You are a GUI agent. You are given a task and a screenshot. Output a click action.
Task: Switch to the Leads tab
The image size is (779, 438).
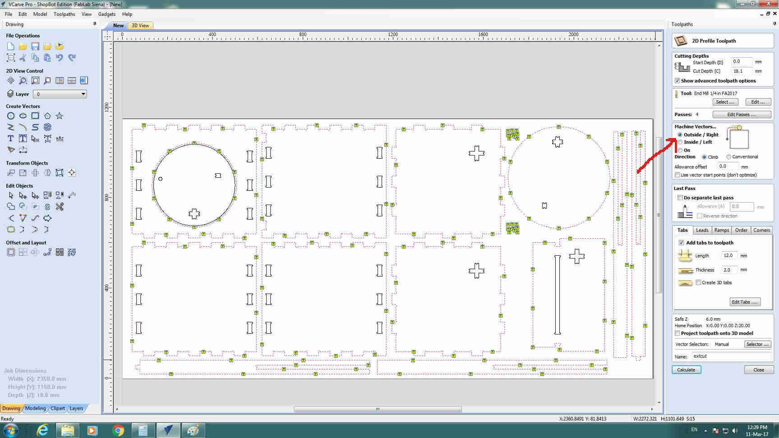pos(702,230)
